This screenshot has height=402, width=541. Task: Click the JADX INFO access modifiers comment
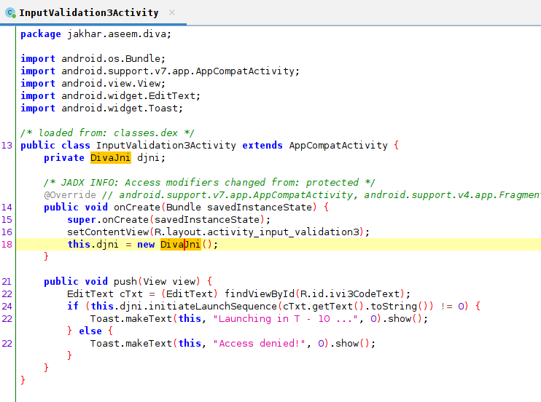[x=209, y=182]
